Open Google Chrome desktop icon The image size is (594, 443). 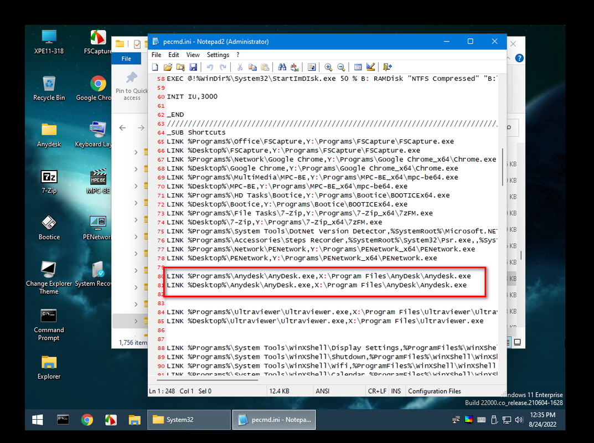click(x=95, y=88)
